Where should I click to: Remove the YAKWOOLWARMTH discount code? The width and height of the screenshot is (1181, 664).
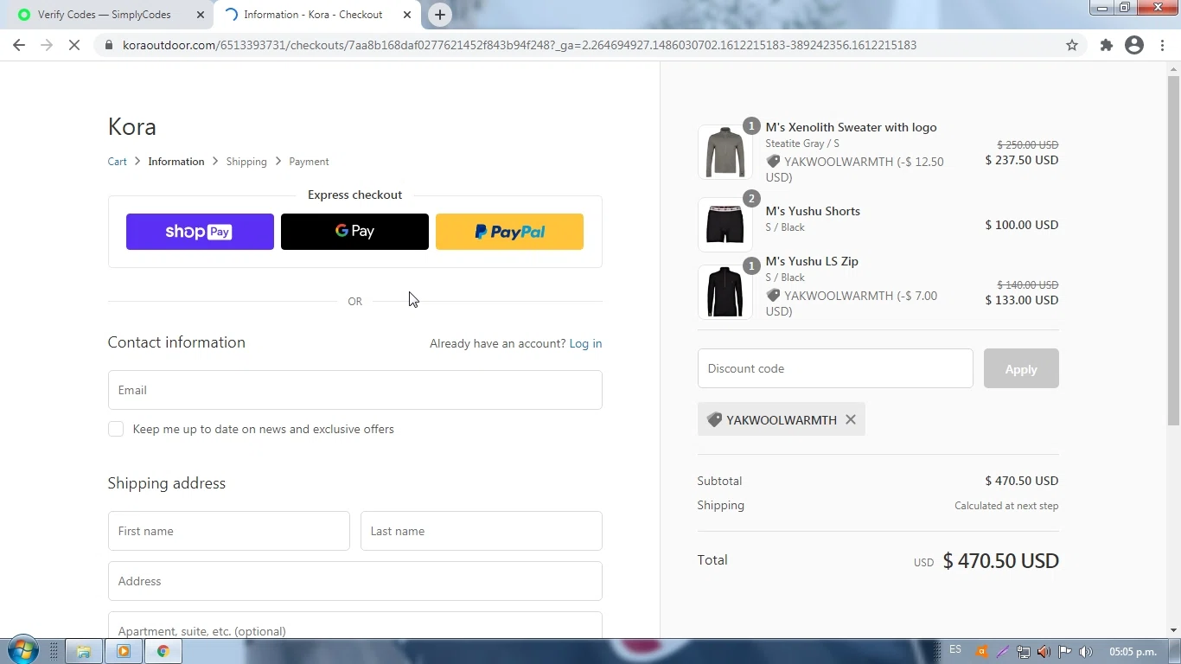(x=851, y=419)
